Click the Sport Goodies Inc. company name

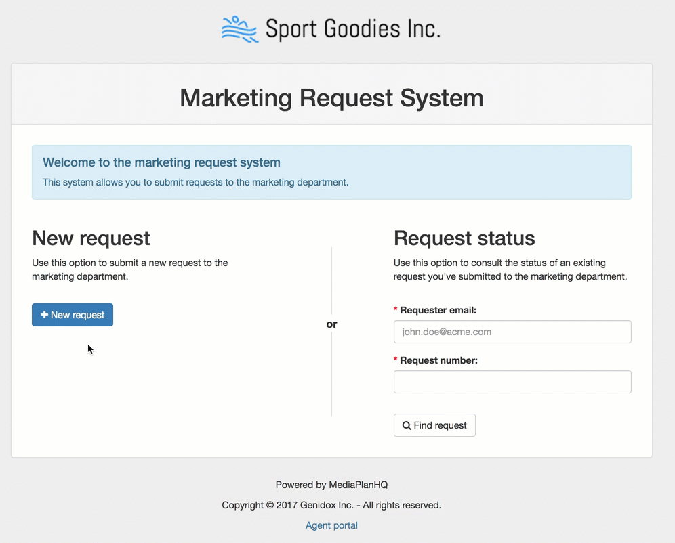coord(352,29)
